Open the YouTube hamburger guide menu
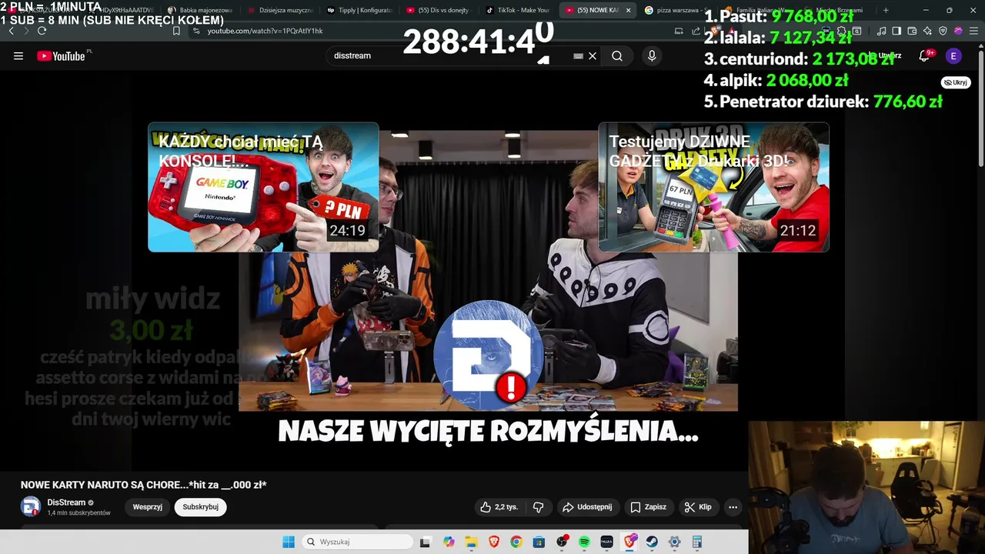The height and width of the screenshot is (554, 985). [18, 56]
